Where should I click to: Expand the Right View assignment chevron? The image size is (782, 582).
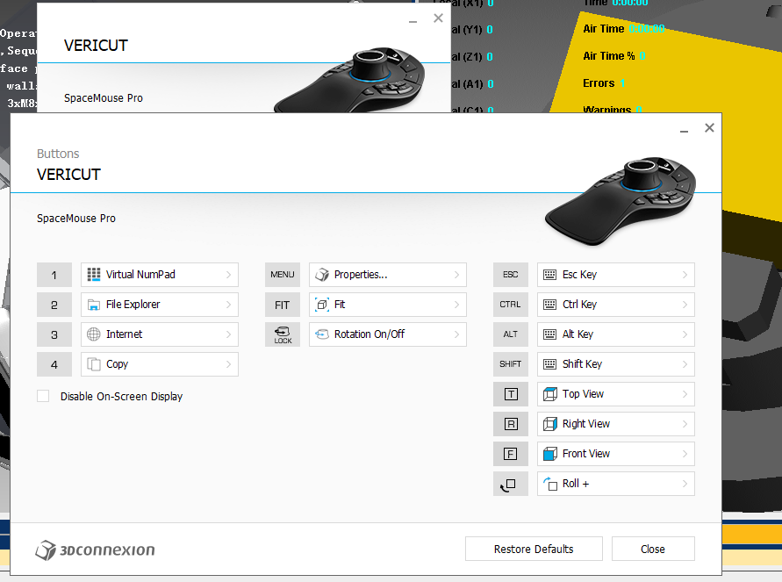pos(685,424)
